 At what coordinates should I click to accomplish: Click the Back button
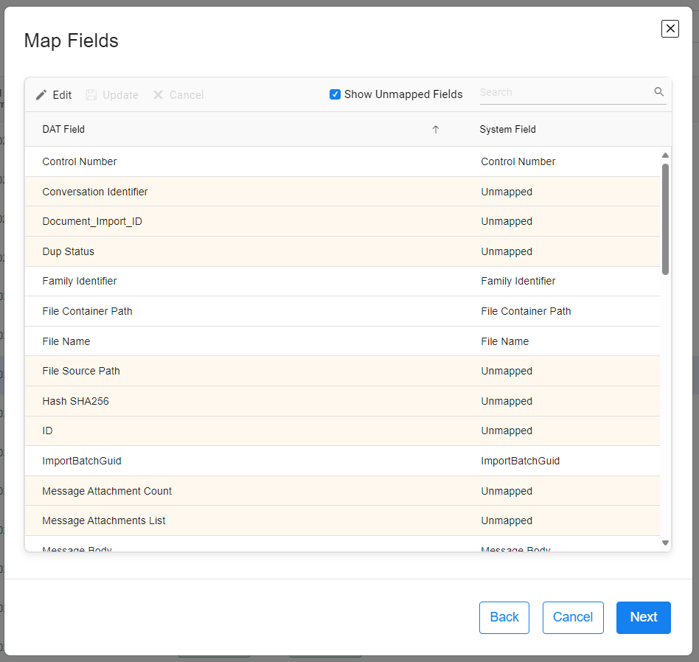tap(504, 617)
